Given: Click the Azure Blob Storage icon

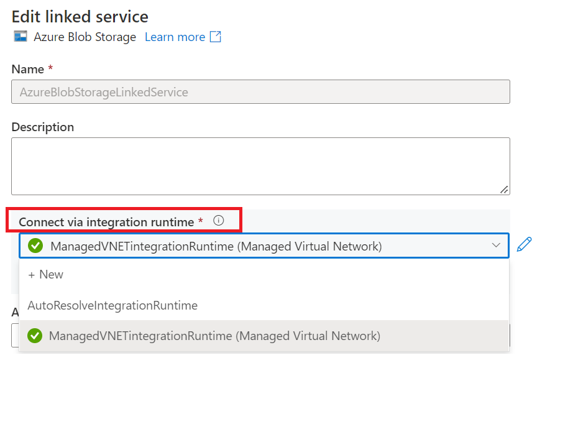Looking at the screenshot, I should 21,37.
